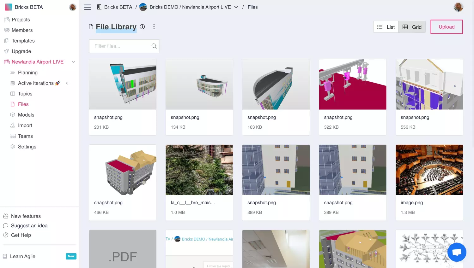Open the Get Help link
Image resolution: width=474 pixels, height=268 pixels.
[21, 235]
